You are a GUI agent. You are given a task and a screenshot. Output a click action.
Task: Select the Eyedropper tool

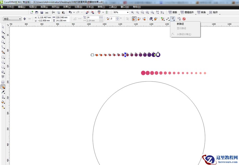click(3, 92)
